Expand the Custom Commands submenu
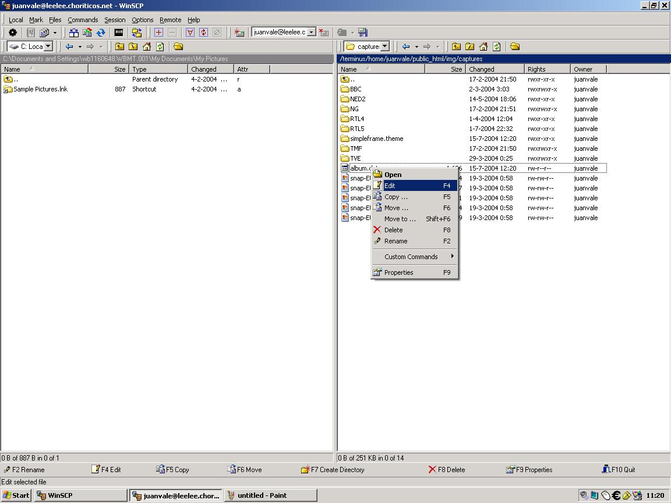Image resolution: width=671 pixels, height=503 pixels. click(414, 257)
